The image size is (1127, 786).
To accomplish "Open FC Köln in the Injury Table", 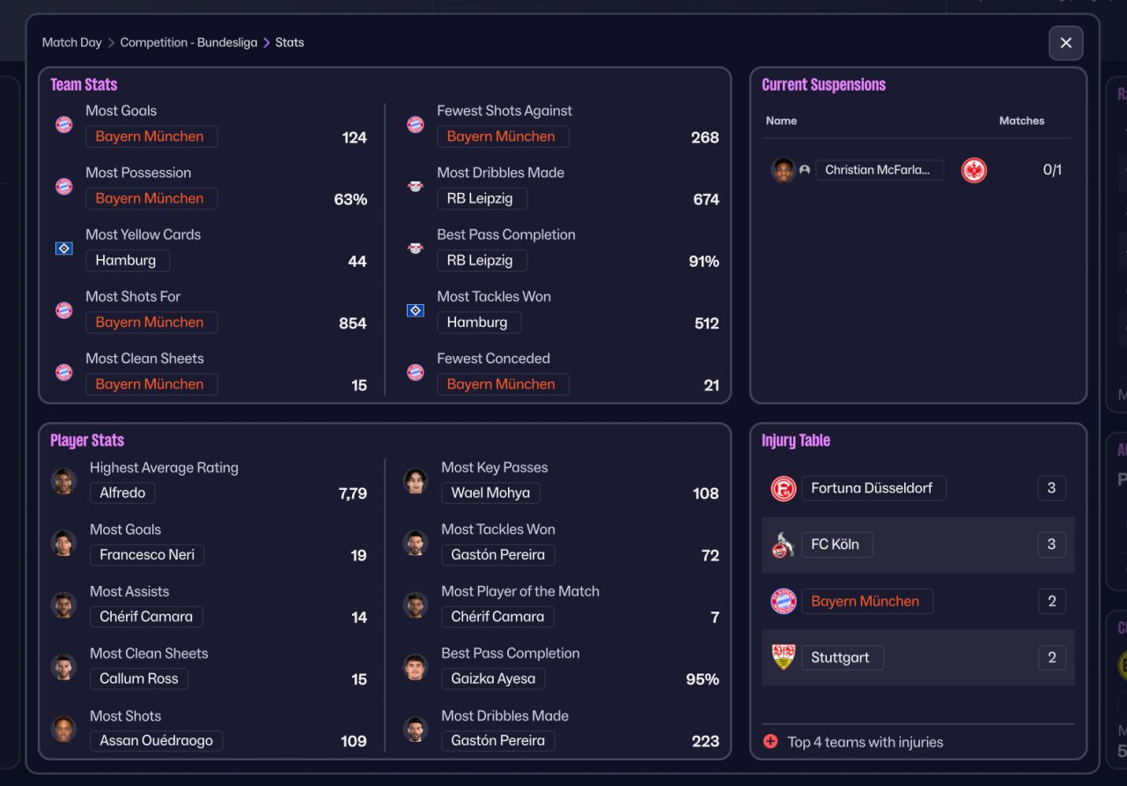I will point(837,545).
